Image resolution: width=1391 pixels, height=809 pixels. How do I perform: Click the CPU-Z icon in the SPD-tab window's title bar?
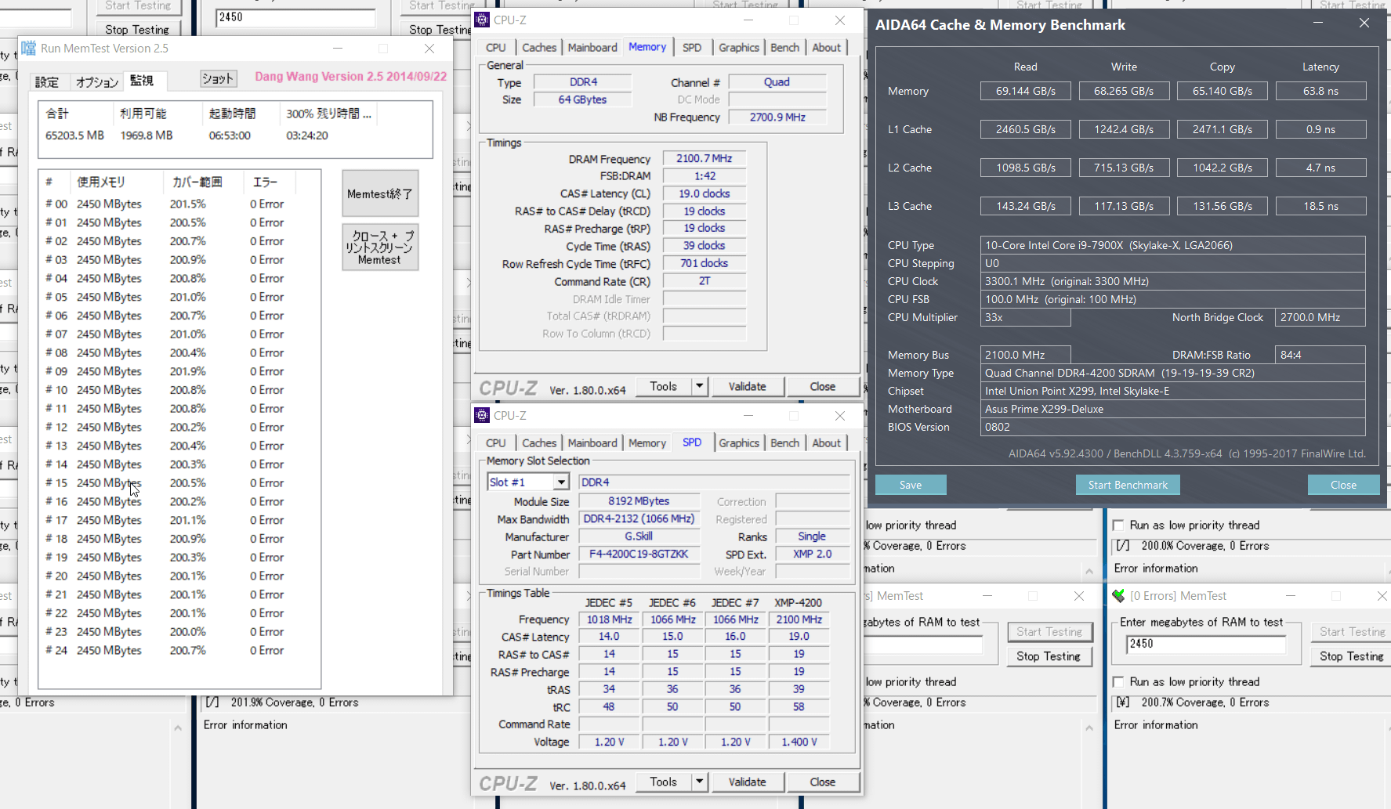(x=483, y=416)
